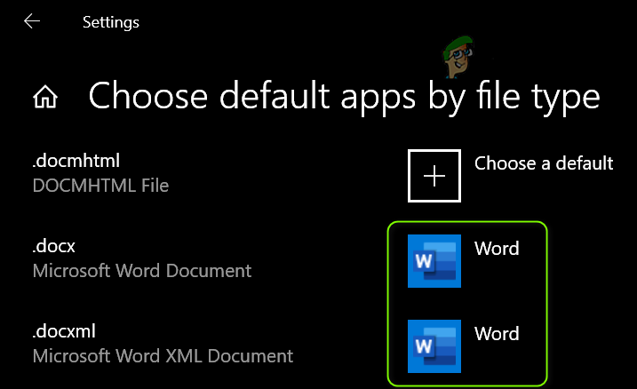Click the Word icon for .docxml
Viewport: 637px width, 389px height.
[434, 346]
